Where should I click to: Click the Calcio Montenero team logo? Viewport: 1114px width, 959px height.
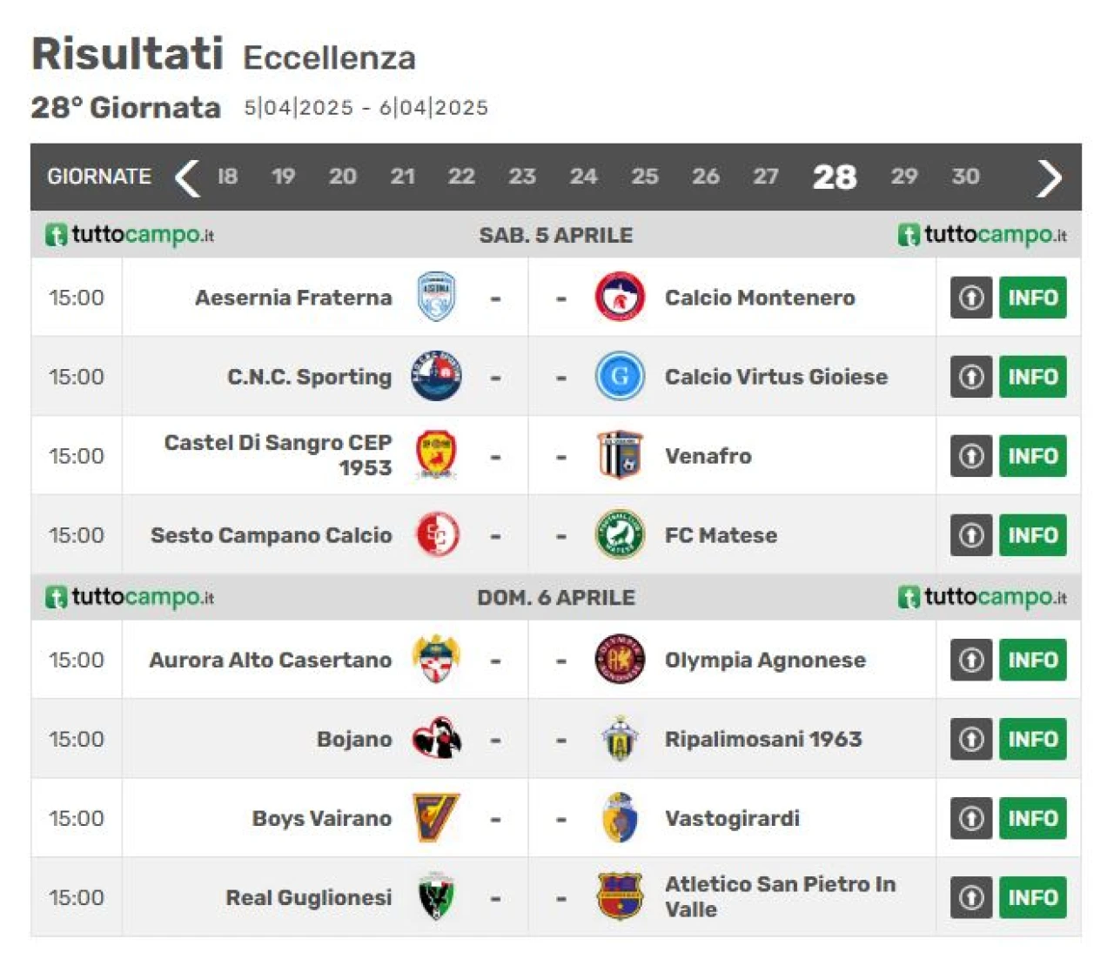coord(620,297)
